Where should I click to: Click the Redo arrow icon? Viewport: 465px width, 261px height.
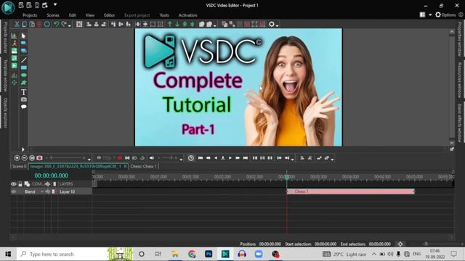coord(64,24)
